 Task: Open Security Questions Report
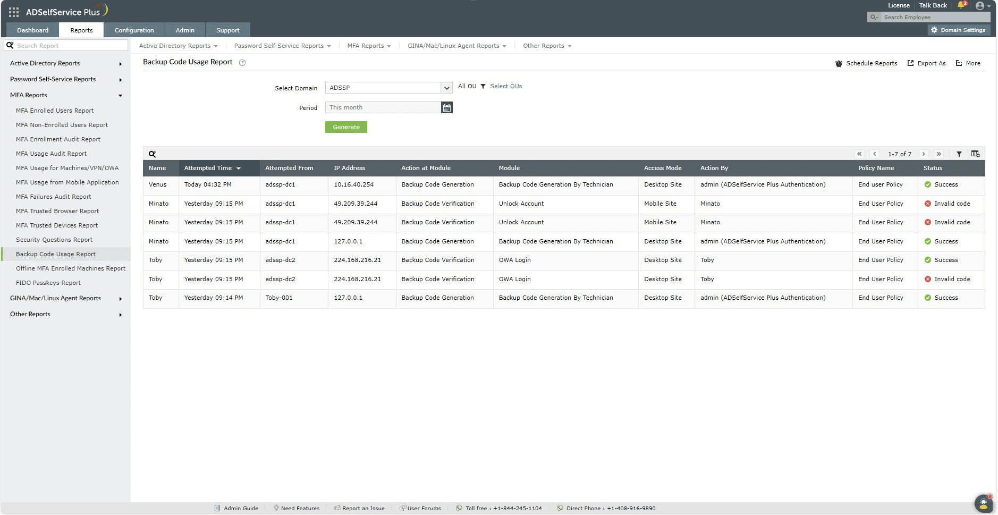(54, 240)
